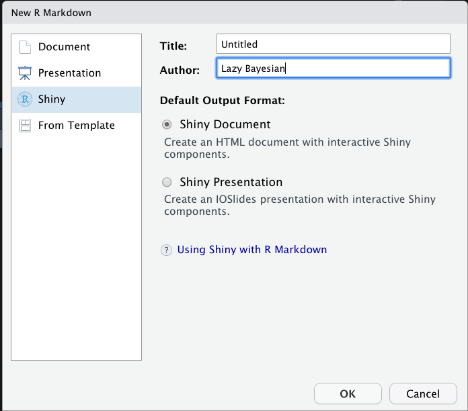Enable the Shiny Presentation radio button
Viewport: 468px width, 411px height.
coord(167,182)
